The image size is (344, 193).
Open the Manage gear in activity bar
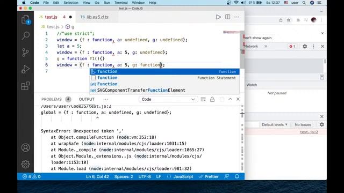click(x=25, y=164)
